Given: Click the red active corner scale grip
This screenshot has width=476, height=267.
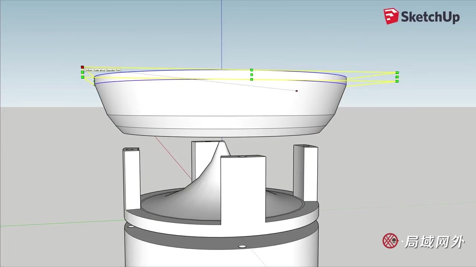Looking at the screenshot, I should point(82,67).
